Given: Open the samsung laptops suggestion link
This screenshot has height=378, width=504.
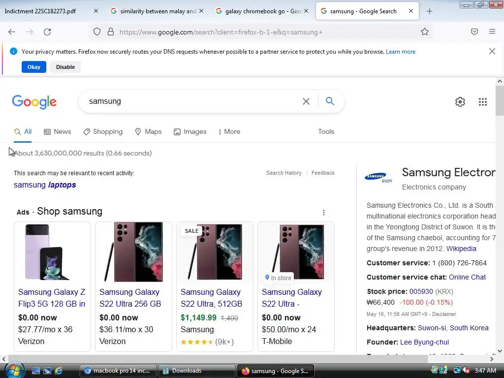Looking at the screenshot, I should pyautogui.click(x=45, y=185).
